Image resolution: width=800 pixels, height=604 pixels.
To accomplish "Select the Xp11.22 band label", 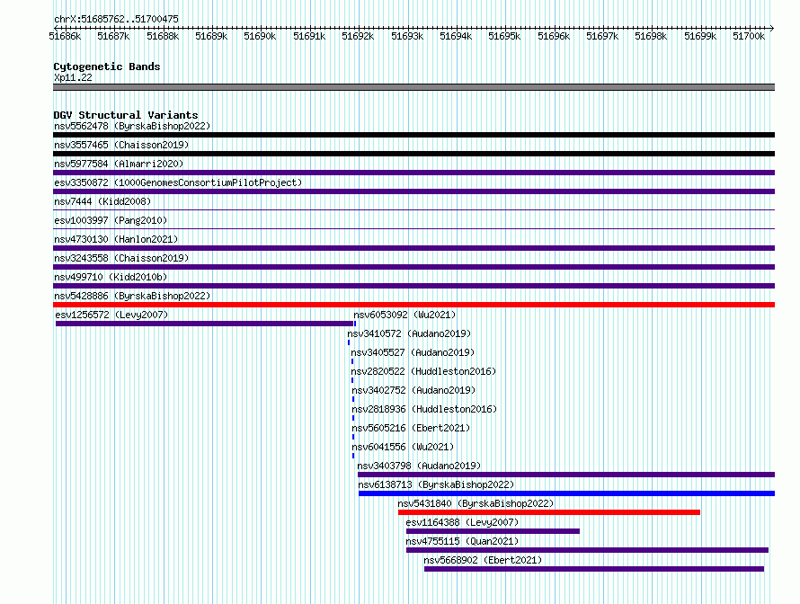I will (73, 77).
